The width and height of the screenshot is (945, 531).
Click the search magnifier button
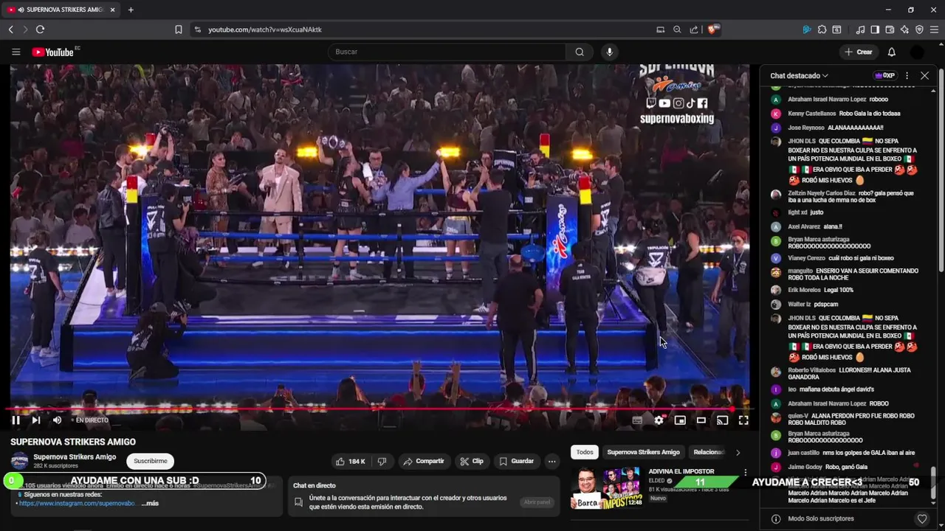(580, 52)
